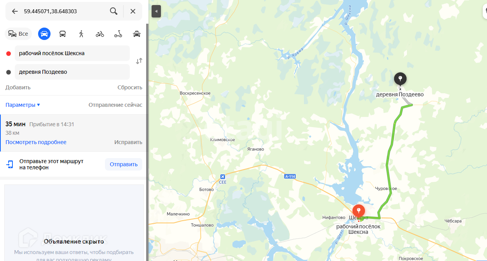This screenshot has height=261, width=487.
Task: Activate the car driving mode
Action: coord(44,34)
